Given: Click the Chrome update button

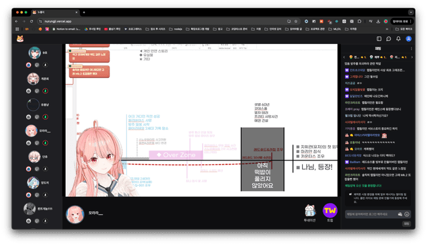Looking at the screenshot, I should pyautogui.click(x=402, y=21).
